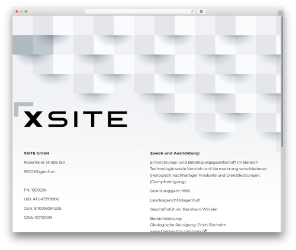Click the round icon beside address bar
The image size is (296, 250).
pyautogui.click(x=201, y=12)
